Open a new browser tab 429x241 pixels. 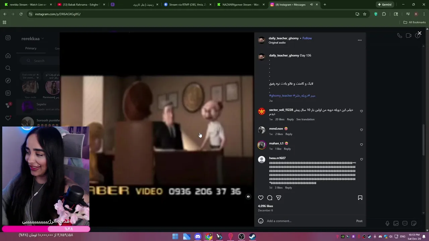click(325, 5)
